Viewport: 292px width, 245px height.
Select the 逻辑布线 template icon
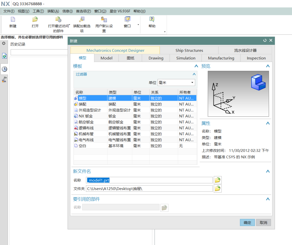pyautogui.click(x=76, y=128)
